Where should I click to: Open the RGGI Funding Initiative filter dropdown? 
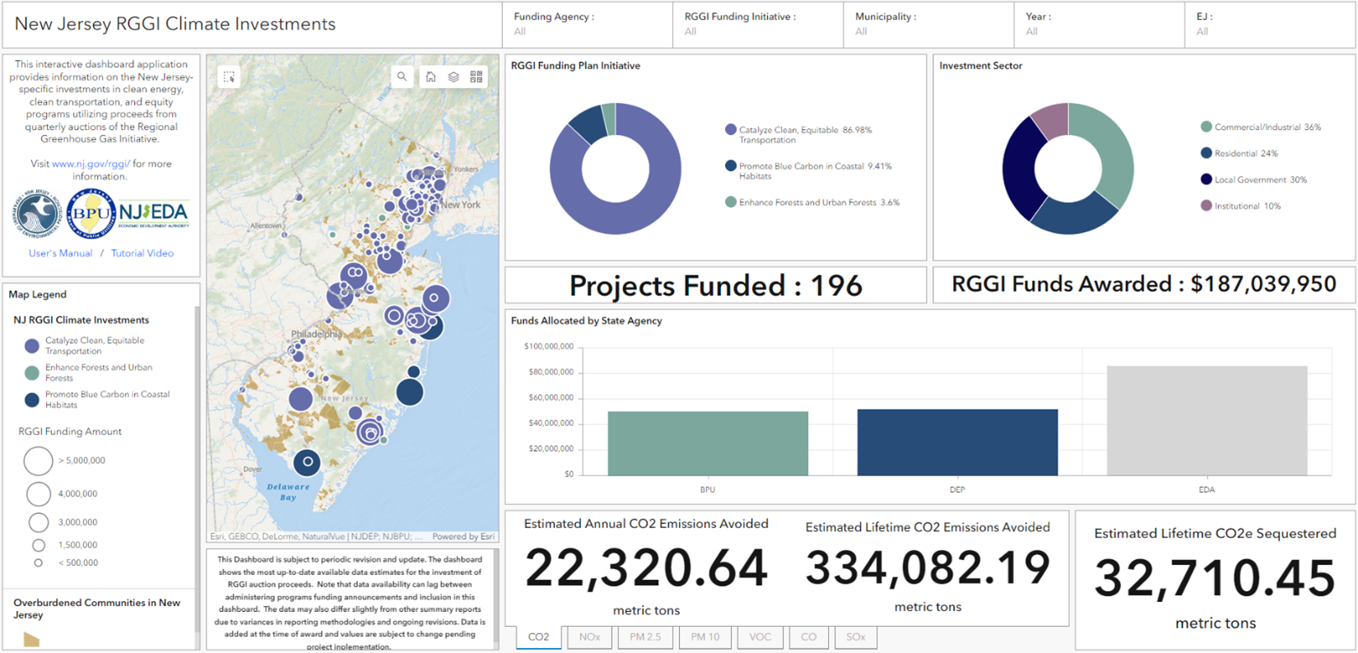click(x=758, y=24)
